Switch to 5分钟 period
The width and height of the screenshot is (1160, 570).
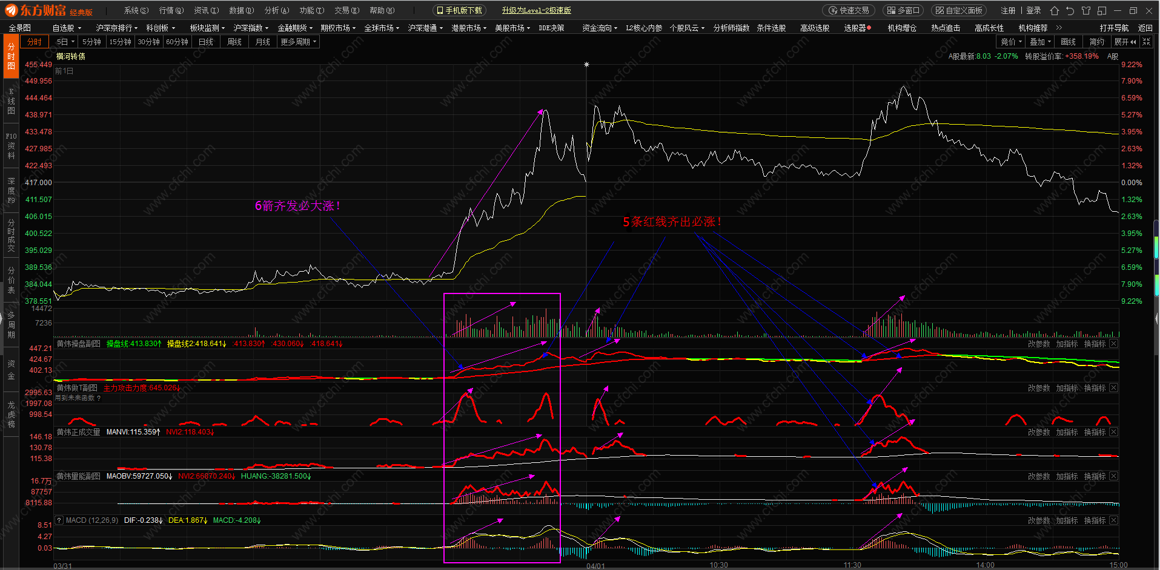[91, 42]
